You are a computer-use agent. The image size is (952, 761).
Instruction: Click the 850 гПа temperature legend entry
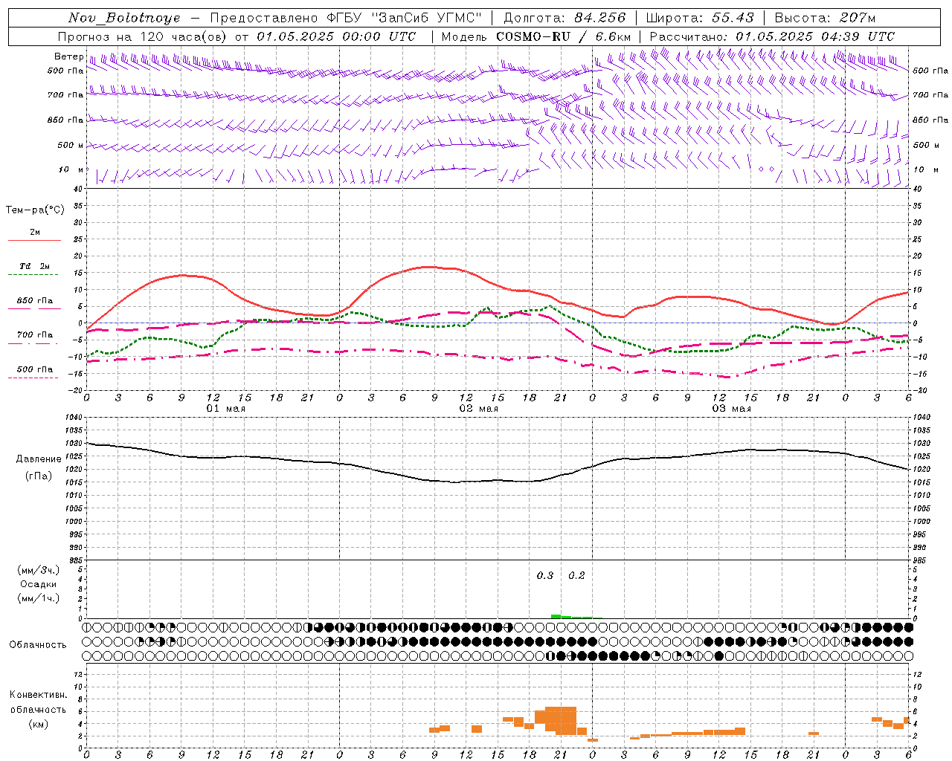[34, 301]
